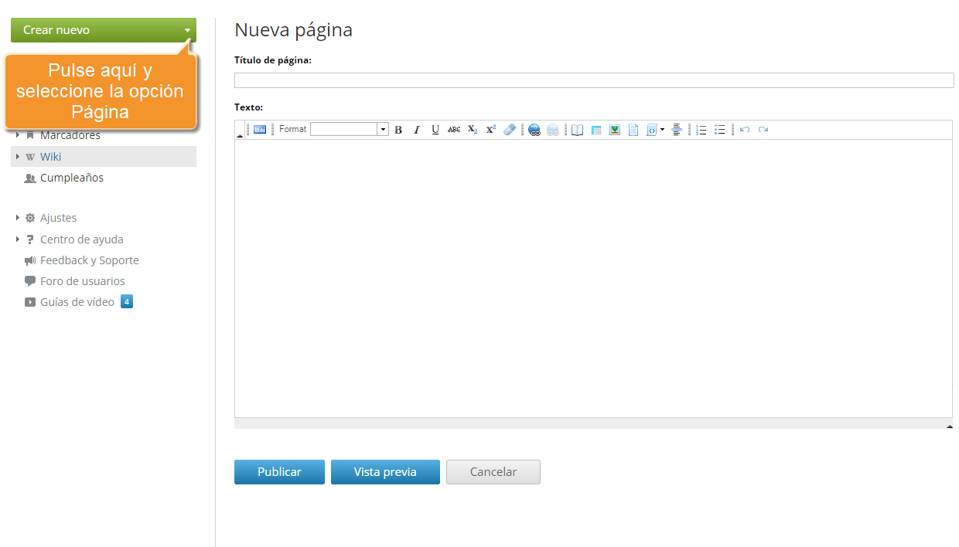The image size is (959, 547).
Task: Open Foro de usuarios
Action: (x=83, y=281)
